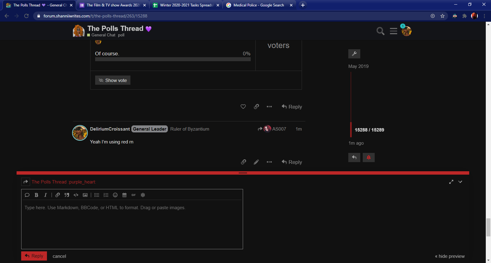Collapse the composer with chevron down

pos(460,182)
